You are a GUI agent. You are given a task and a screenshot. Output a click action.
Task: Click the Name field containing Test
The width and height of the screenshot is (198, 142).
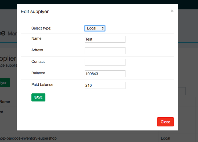click(105, 39)
